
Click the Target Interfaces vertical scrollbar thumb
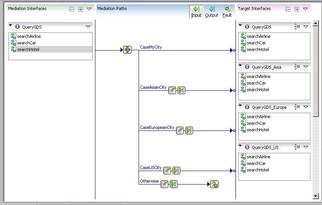[x=316, y=71]
